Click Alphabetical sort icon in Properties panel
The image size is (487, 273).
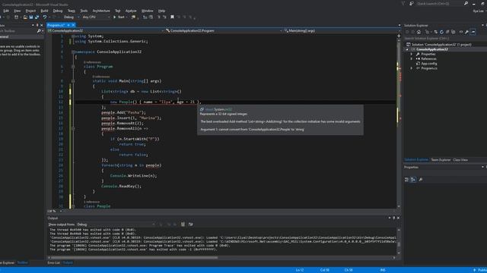[x=413, y=180]
